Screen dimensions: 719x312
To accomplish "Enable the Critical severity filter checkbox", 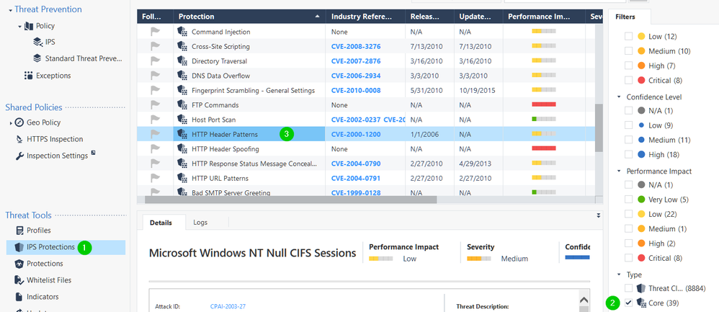I will (629, 81).
